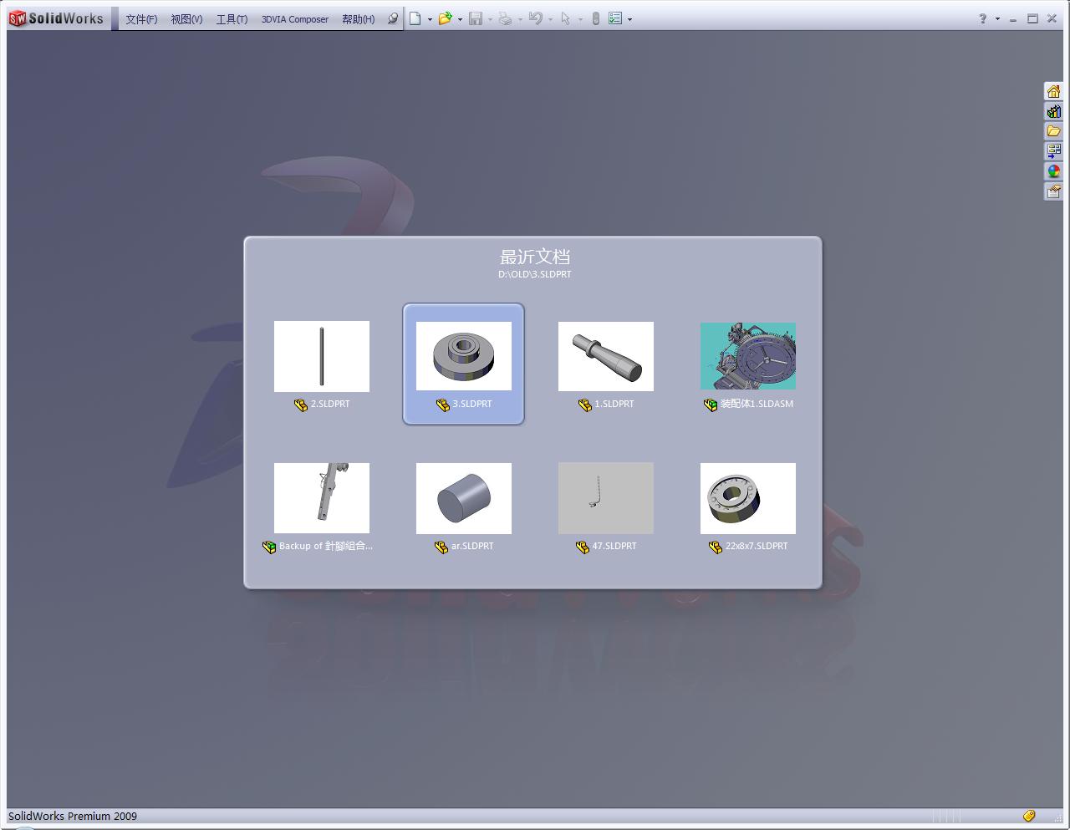Activate the Select cursor tool
The width and height of the screenshot is (1070, 830).
[565, 18]
